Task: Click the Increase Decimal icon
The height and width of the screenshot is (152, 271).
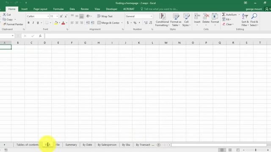Action: pyautogui.click(x=146, y=23)
